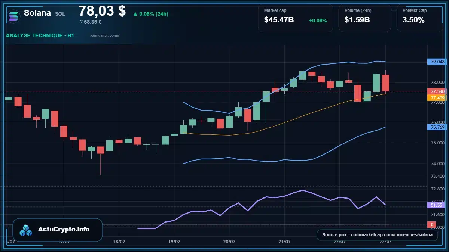
Task: Click the purple "51.55" indicator tag
Action: click(437, 205)
